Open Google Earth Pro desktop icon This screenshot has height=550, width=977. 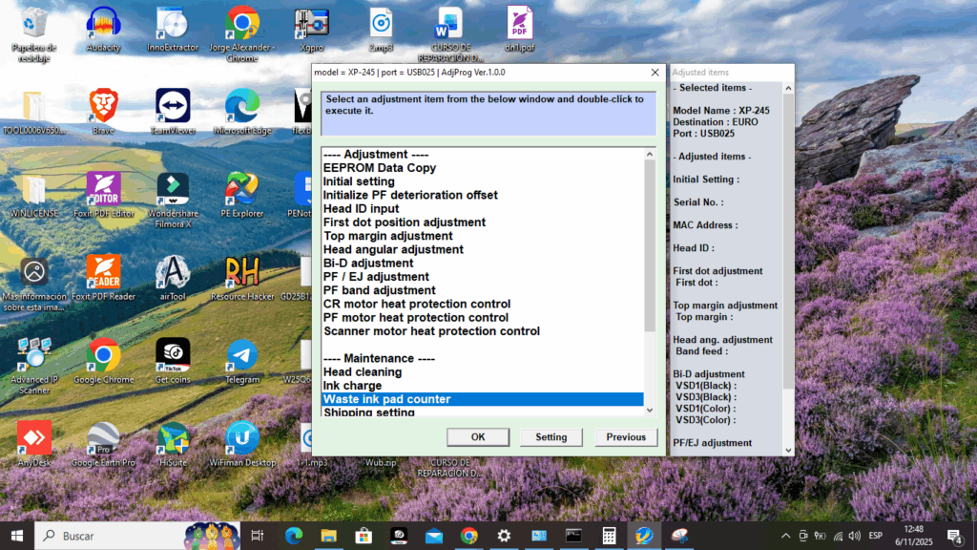(x=103, y=437)
